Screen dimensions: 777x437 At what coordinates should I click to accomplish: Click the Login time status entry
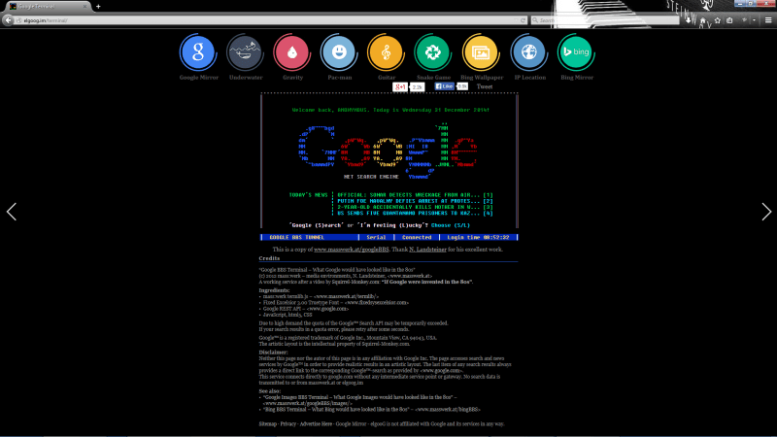click(x=478, y=237)
